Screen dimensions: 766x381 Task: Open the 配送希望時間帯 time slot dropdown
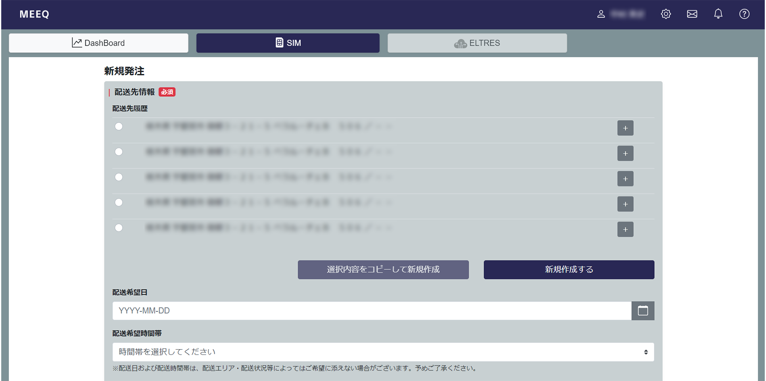382,352
